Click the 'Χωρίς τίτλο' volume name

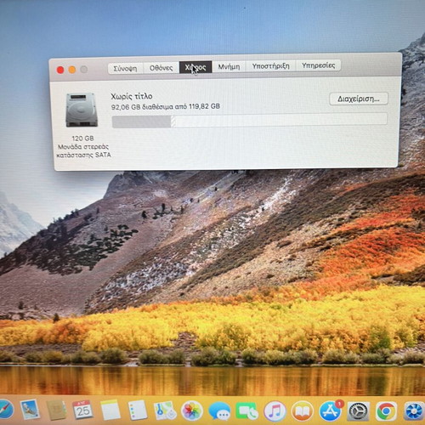coord(132,96)
